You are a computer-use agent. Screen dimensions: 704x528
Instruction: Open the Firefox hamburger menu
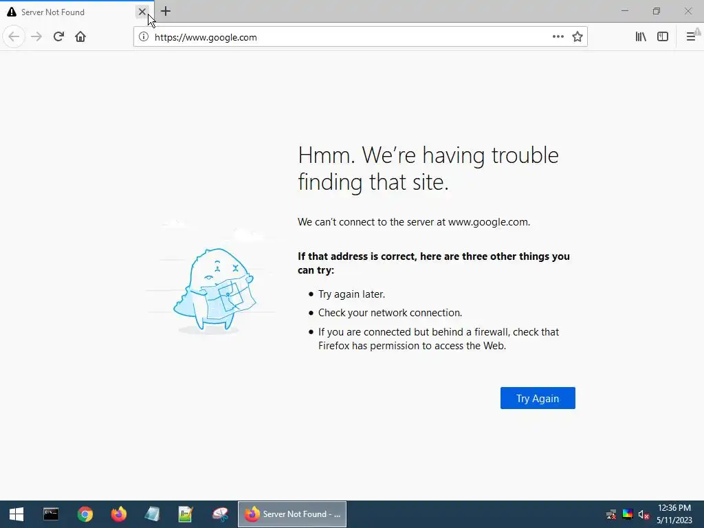pos(691,37)
